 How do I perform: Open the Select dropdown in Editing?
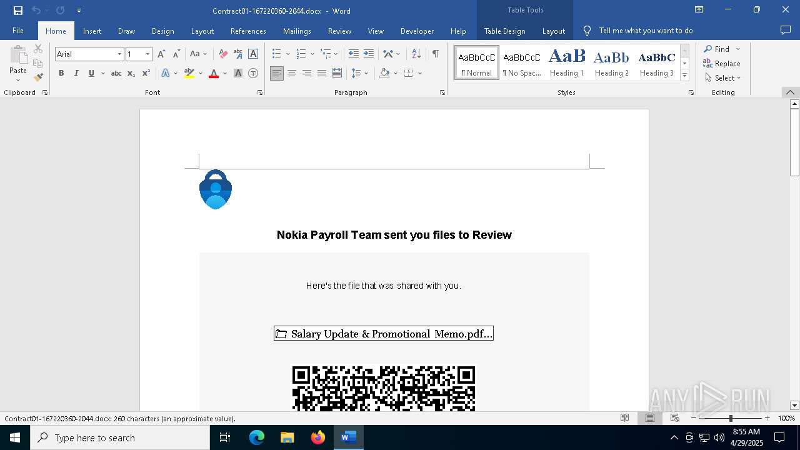(722, 77)
